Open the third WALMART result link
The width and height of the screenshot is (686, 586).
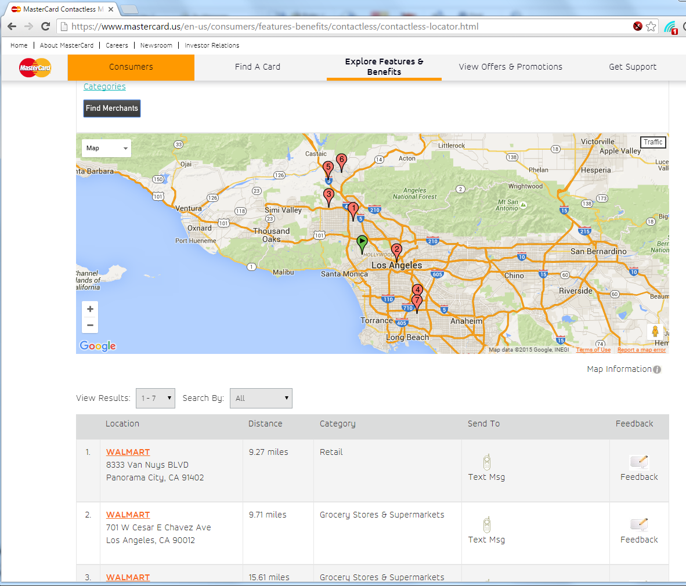coord(128,577)
